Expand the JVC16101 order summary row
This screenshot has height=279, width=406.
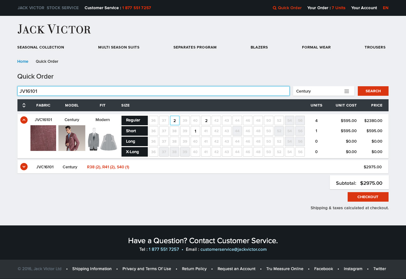pyautogui.click(x=24, y=167)
